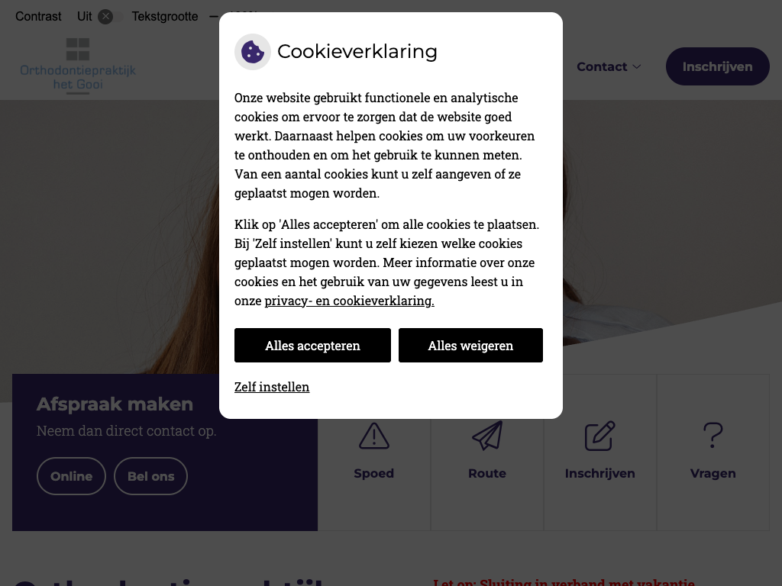Expand the Contact menu chevron

637,67
